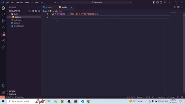Change end of line sequence LF
The image size is (185, 104).
[x=153, y=97]
